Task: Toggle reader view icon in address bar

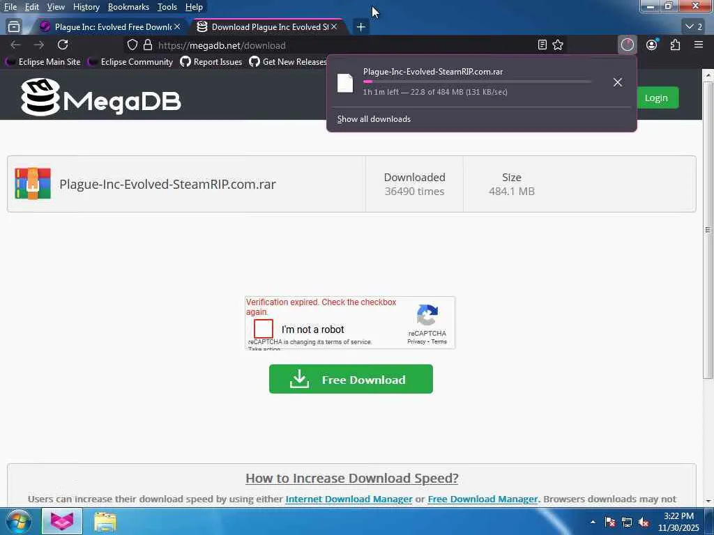Action: click(x=542, y=45)
